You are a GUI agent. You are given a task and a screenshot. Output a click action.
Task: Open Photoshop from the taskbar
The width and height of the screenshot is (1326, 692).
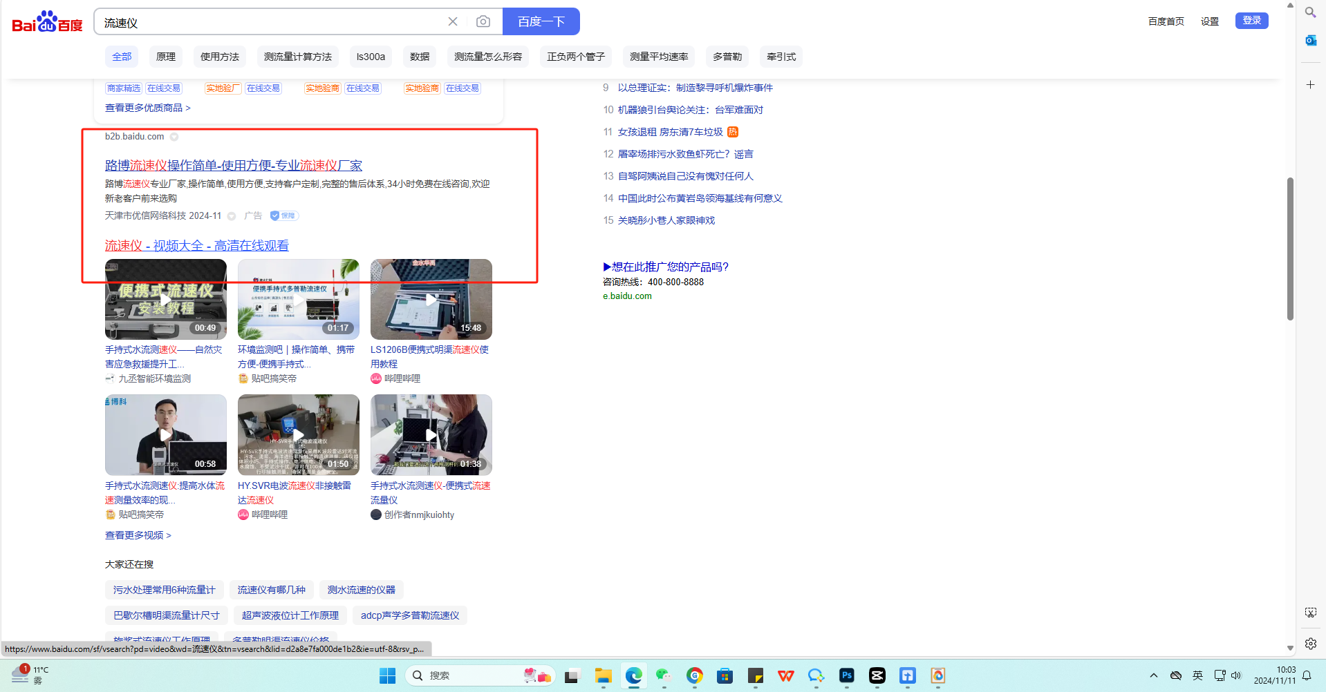(847, 675)
